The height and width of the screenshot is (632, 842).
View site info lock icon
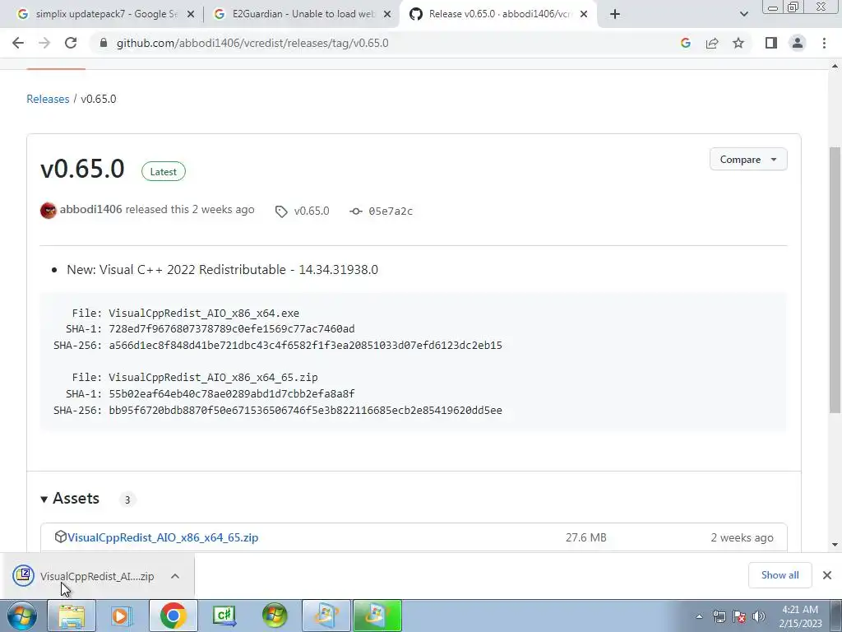[104, 43]
